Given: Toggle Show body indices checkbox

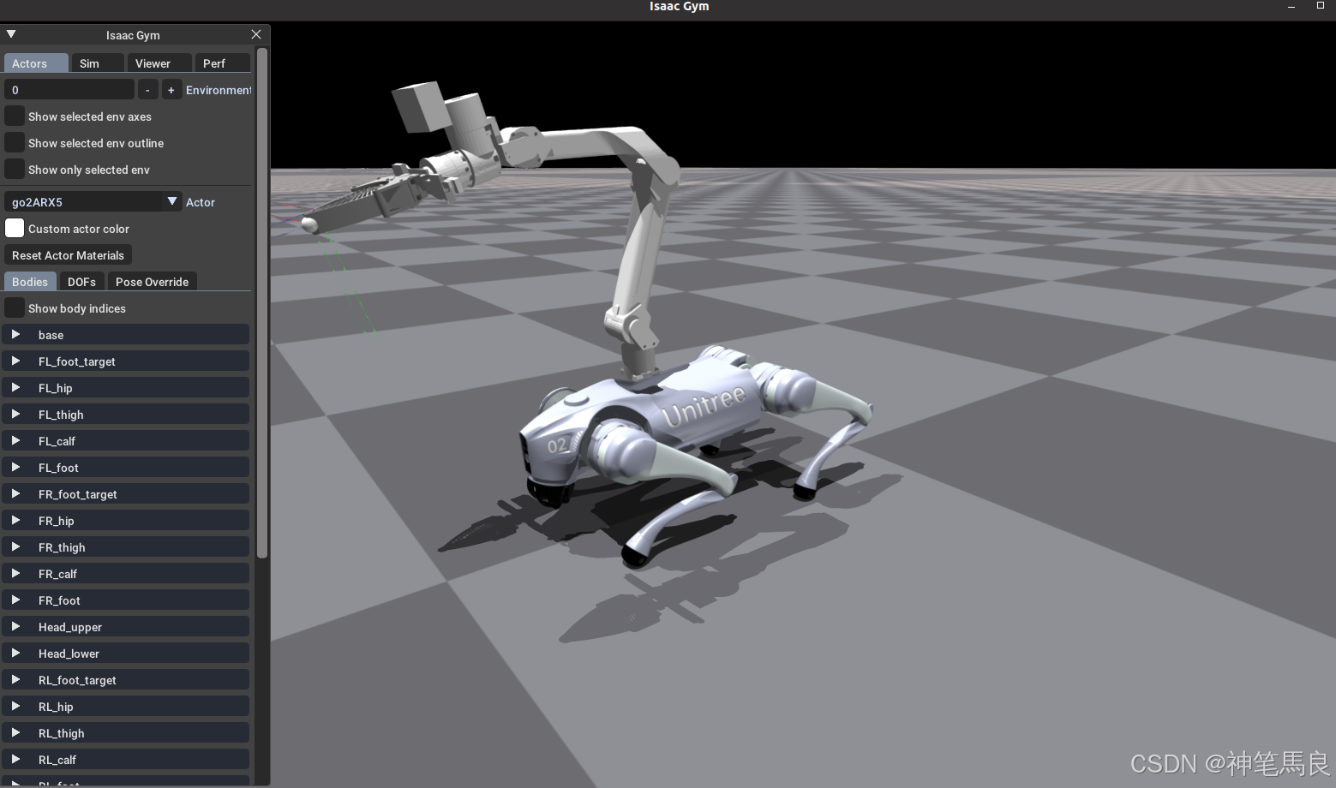Looking at the screenshot, I should tap(15, 308).
